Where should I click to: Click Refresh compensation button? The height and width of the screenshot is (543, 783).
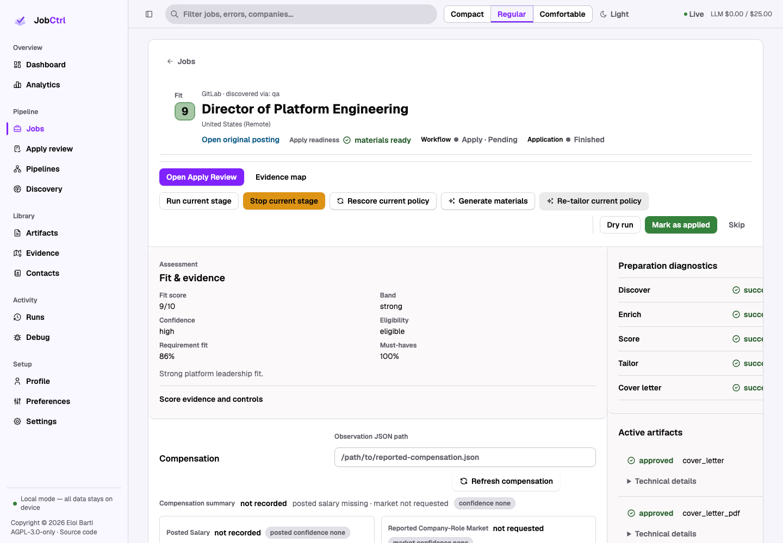point(506,481)
